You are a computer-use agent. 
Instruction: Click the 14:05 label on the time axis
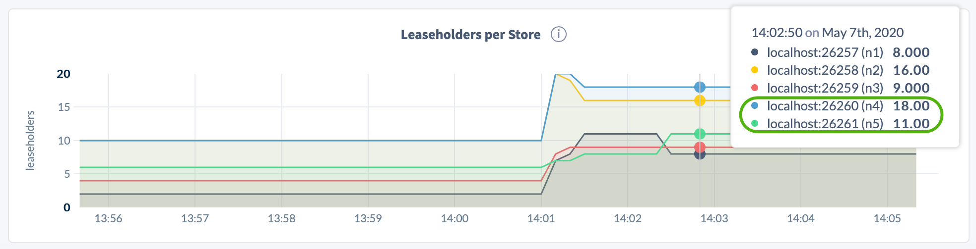[x=887, y=218]
